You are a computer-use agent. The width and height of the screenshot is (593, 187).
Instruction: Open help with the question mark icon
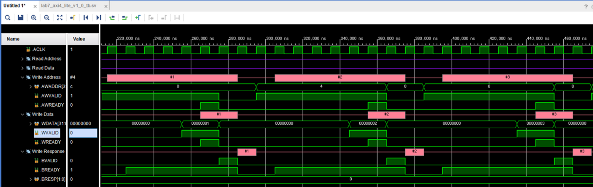[x=586, y=6]
